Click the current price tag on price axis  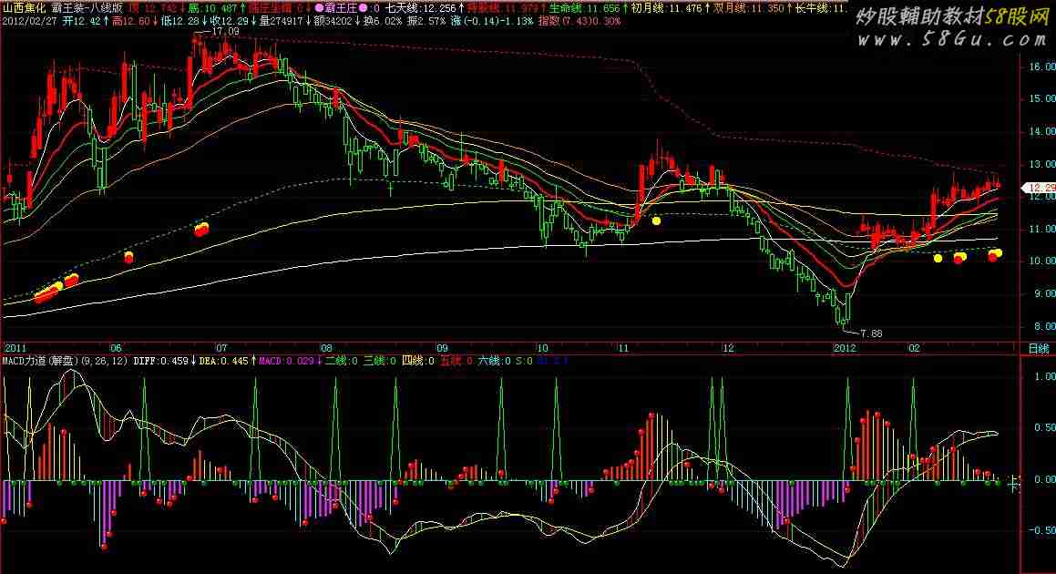pos(1038,188)
